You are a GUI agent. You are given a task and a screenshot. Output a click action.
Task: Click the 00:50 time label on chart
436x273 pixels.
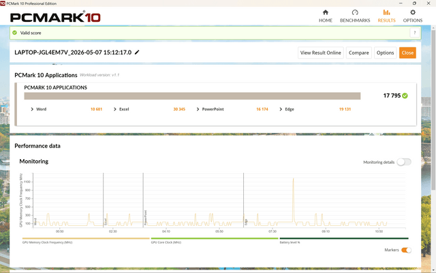click(59, 231)
